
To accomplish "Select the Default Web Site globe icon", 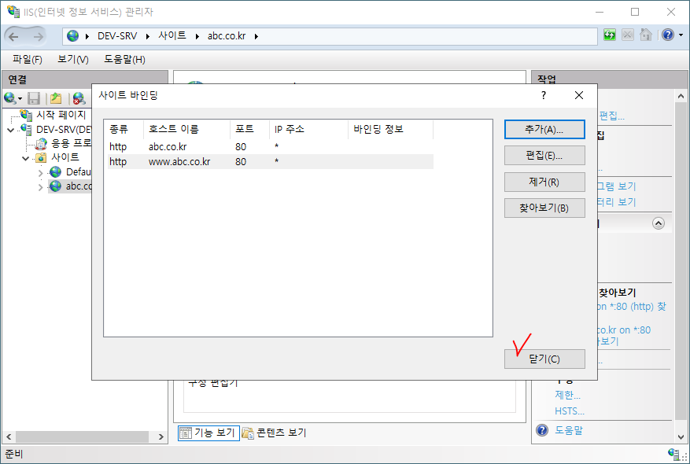I will point(55,172).
